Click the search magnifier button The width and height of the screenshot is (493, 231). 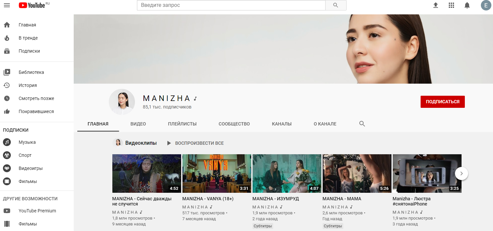coord(335,5)
